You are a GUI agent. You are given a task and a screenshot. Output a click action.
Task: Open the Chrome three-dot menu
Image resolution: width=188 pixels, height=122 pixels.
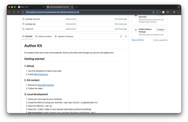(178, 12)
